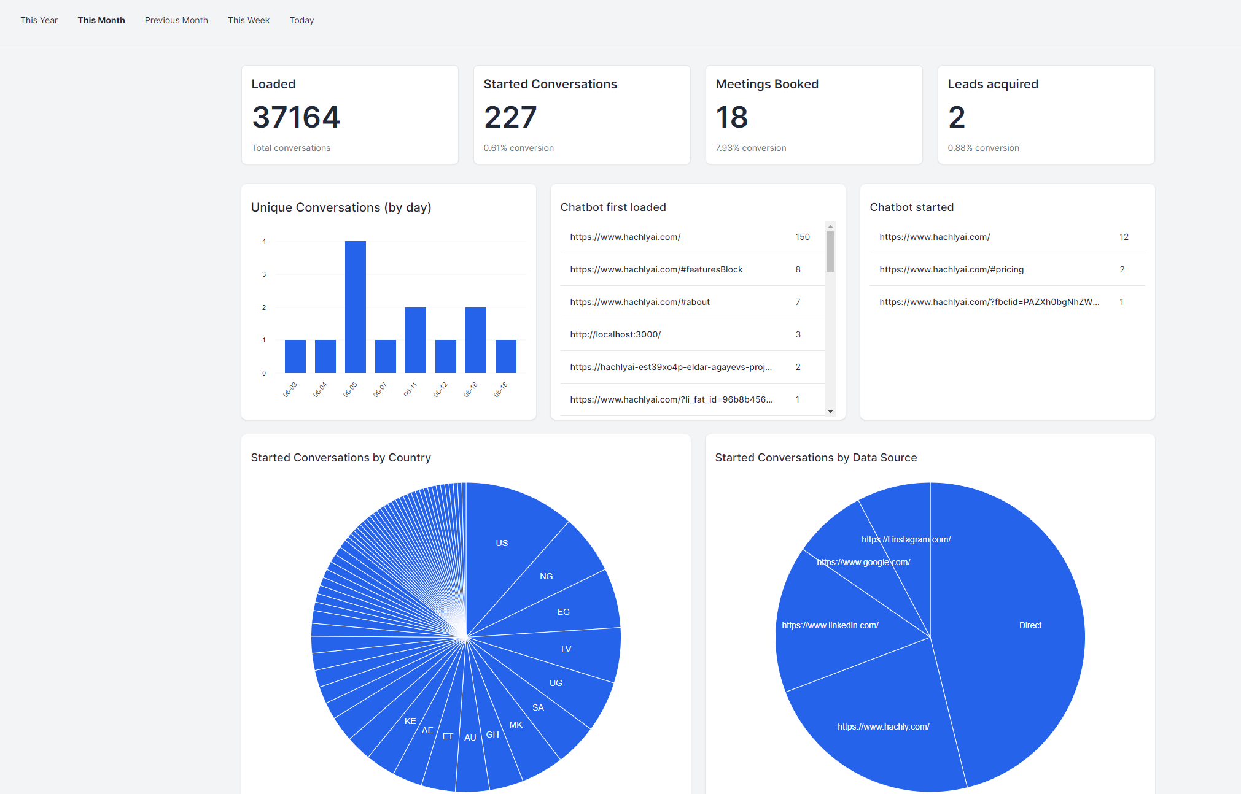Image resolution: width=1241 pixels, height=794 pixels.
Task: Click the US slice in country pie chart
Action: point(502,543)
